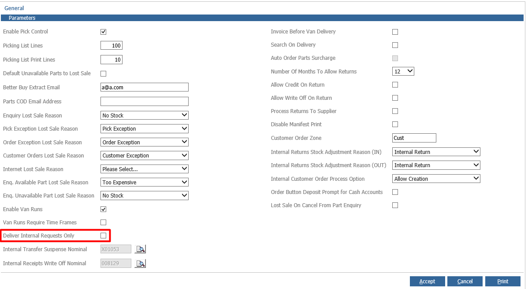
Task: Focus the Picking List Lines field
Action: pyautogui.click(x=112, y=45)
